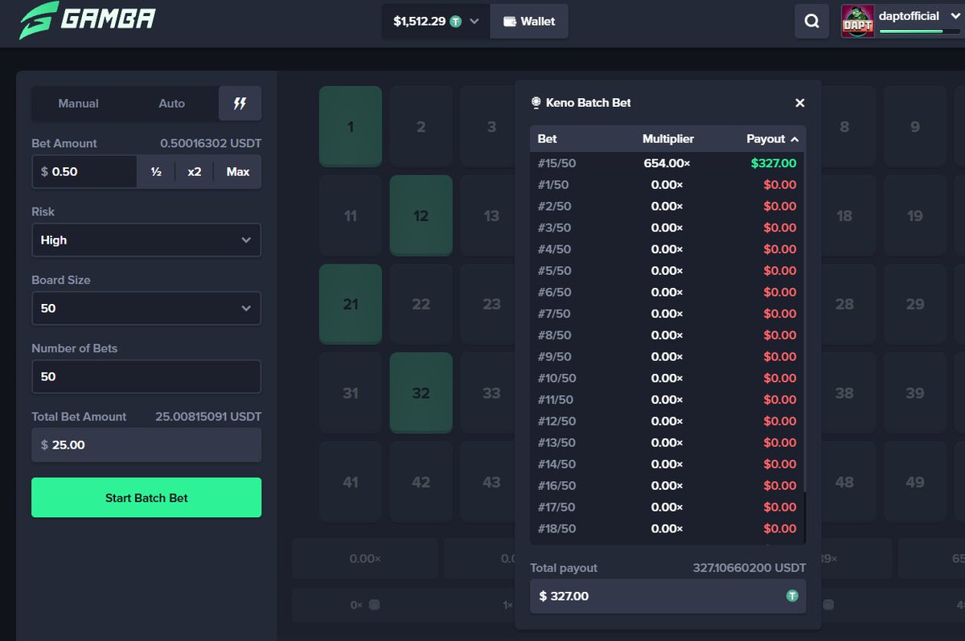This screenshot has width=965, height=641.
Task: Double the bet with x2 button
Action: [195, 171]
